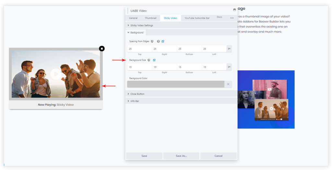
Task: Click the Cancel button
Action: click(218, 156)
